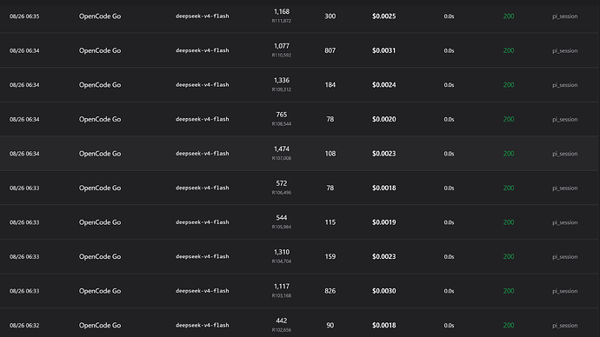Image resolution: width=600 pixels, height=337 pixels.
Task: Click the 572 input tokens figure
Action: 282,183
